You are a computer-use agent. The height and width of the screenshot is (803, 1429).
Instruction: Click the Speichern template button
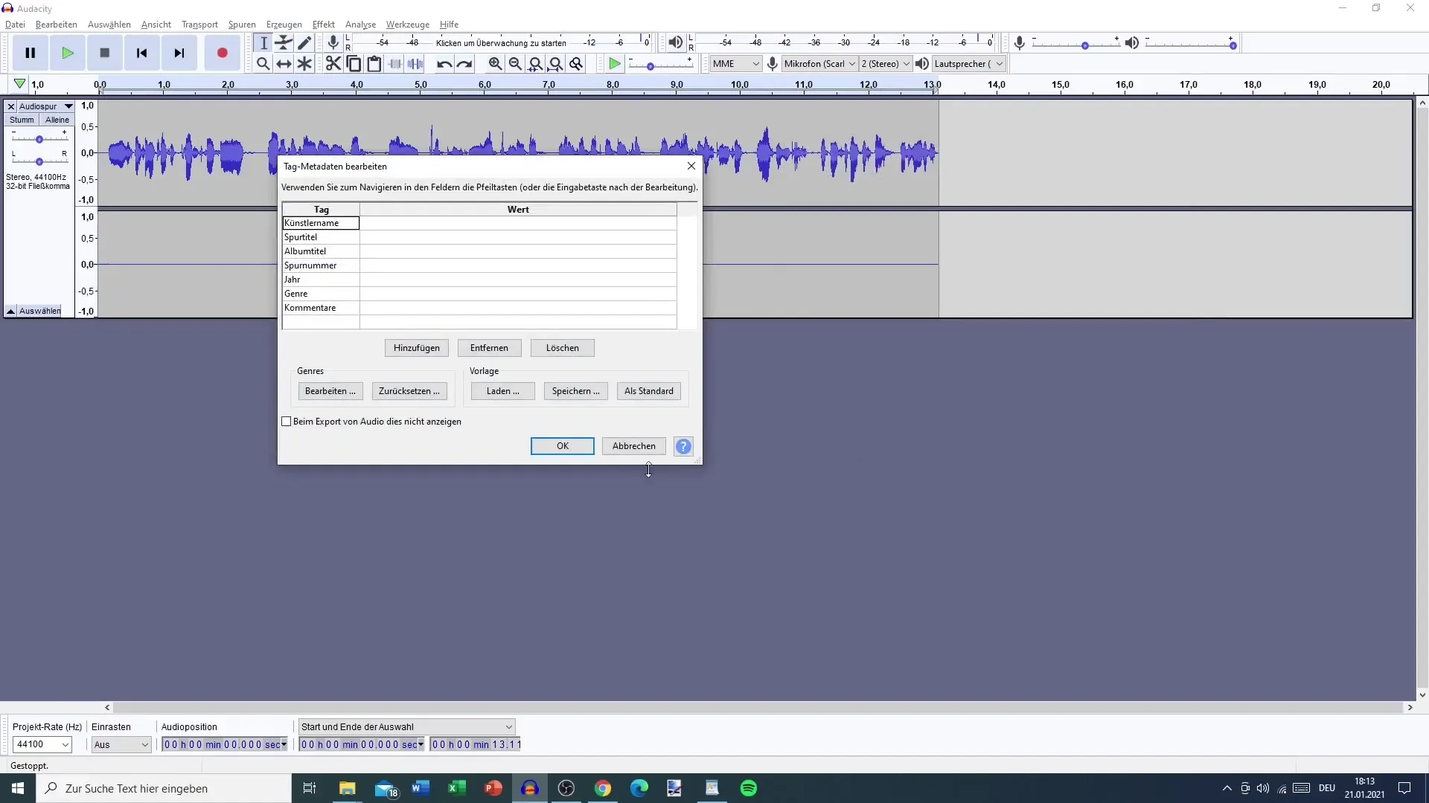[x=576, y=391]
